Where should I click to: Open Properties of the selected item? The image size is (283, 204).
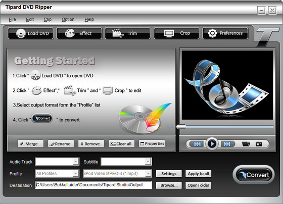point(152,144)
